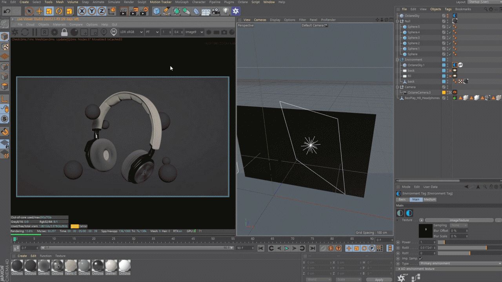Click the Live Viewer lock resolution icon
The width and height of the screenshot is (502, 282).
64,32
